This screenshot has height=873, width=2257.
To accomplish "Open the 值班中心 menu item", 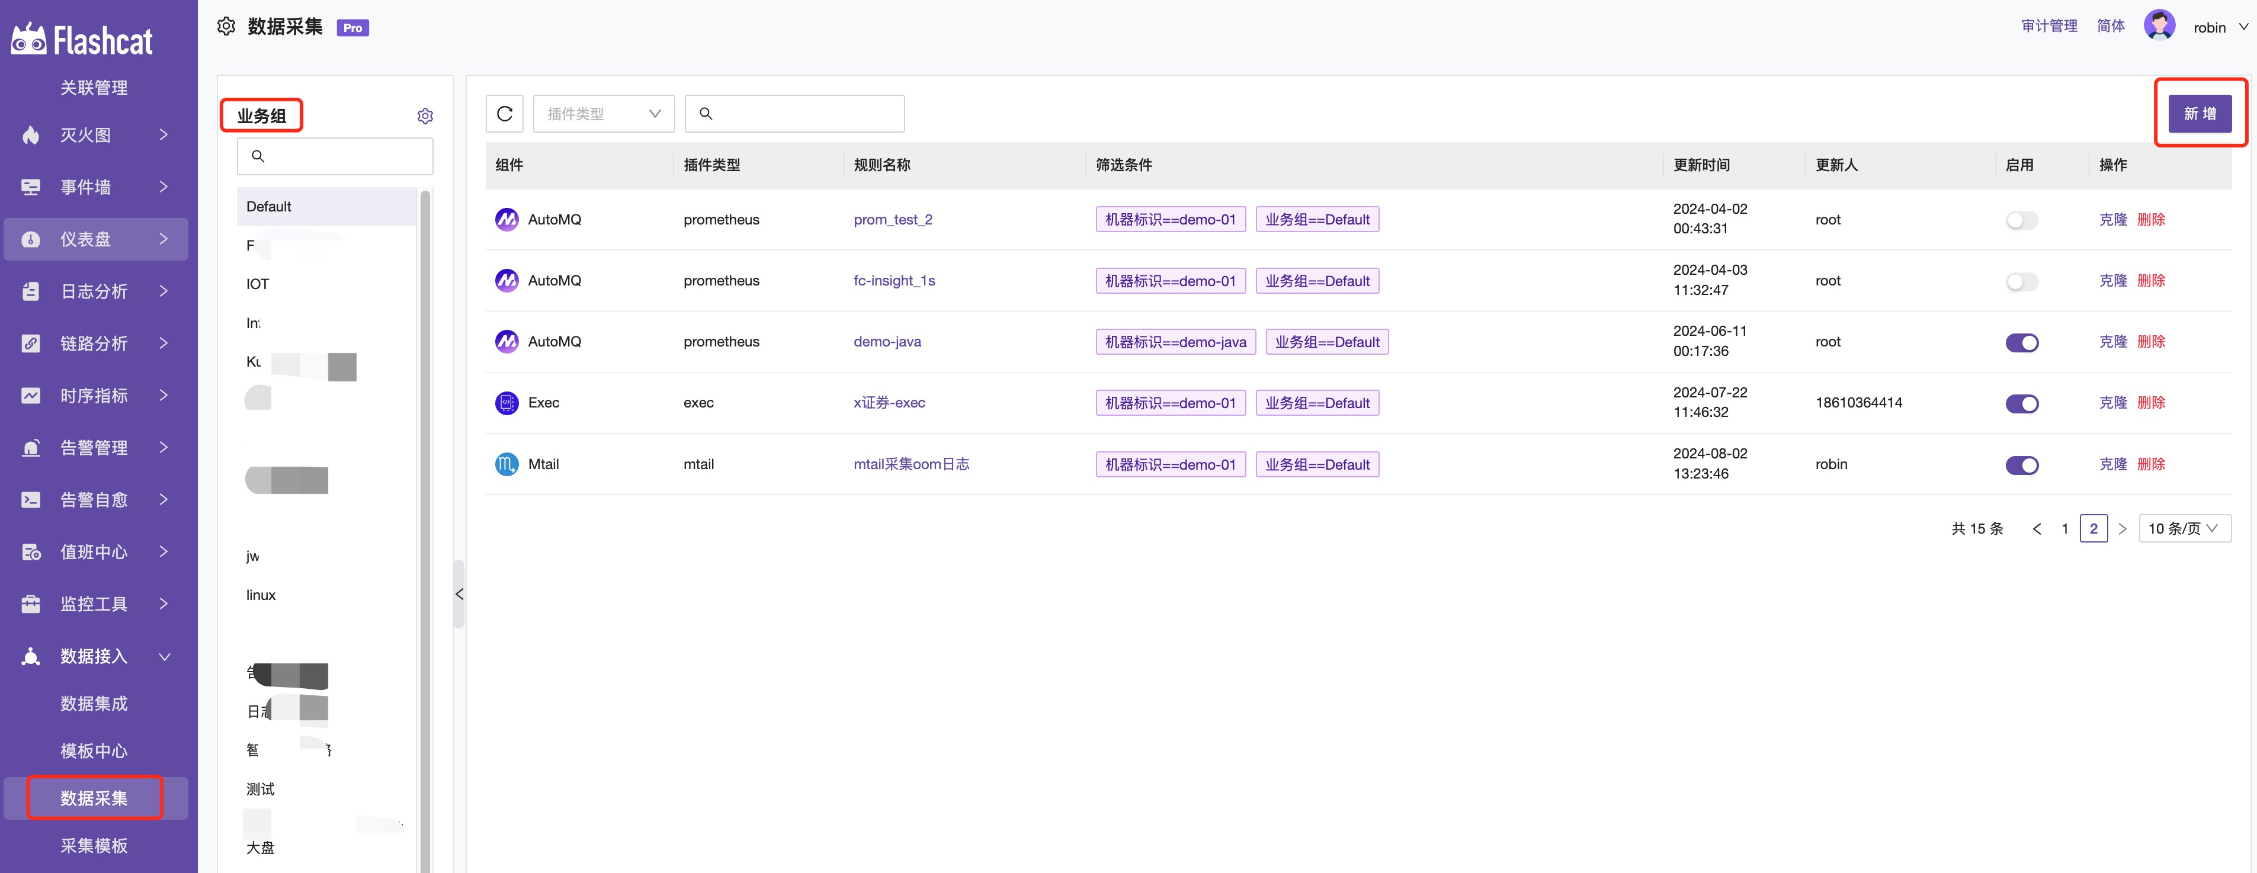I will (x=94, y=551).
